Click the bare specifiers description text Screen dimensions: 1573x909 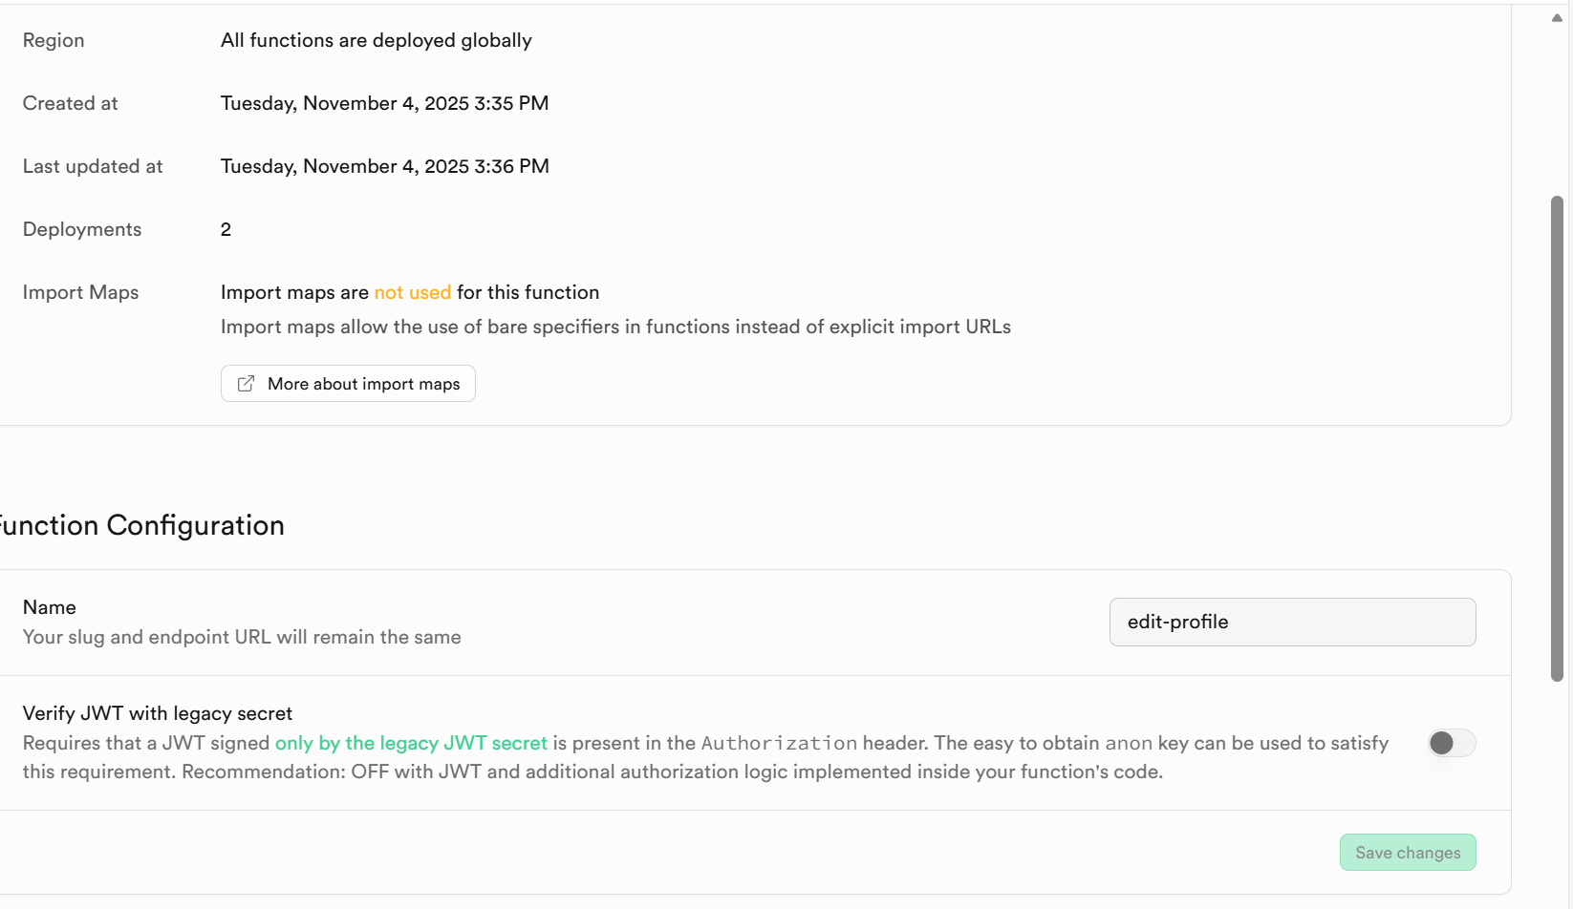615,327
